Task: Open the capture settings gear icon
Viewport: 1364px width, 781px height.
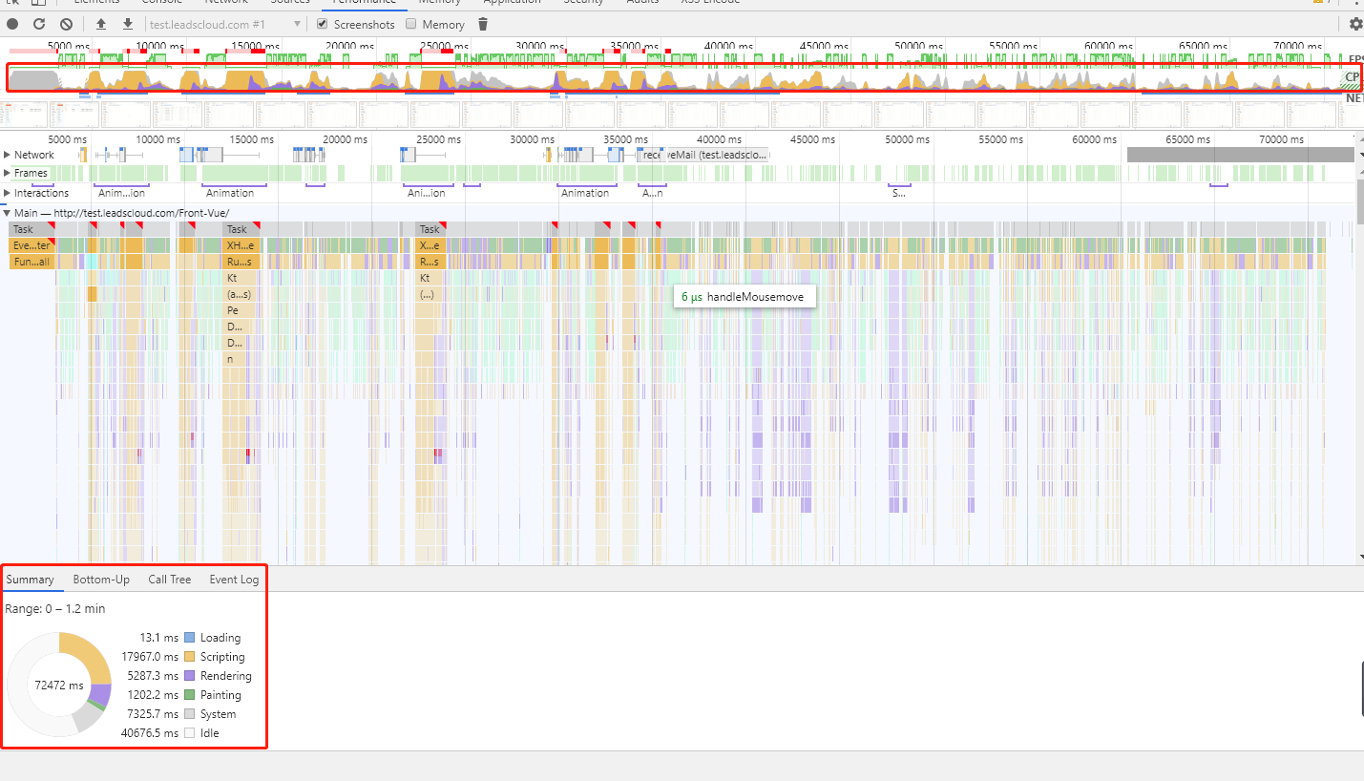Action: 1355,24
